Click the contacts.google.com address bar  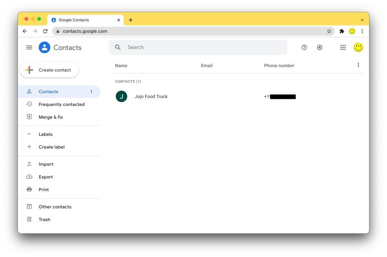(193, 31)
